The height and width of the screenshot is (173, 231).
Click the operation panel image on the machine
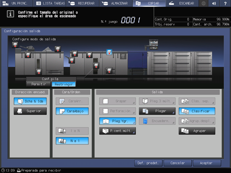pyautogui.click(x=154, y=44)
